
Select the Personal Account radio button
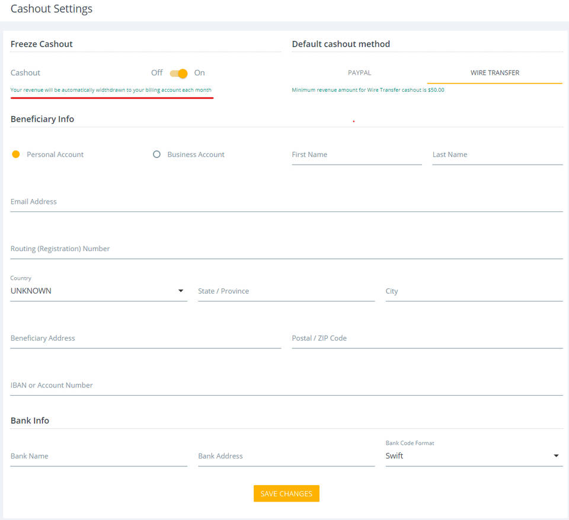click(x=15, y=154)
